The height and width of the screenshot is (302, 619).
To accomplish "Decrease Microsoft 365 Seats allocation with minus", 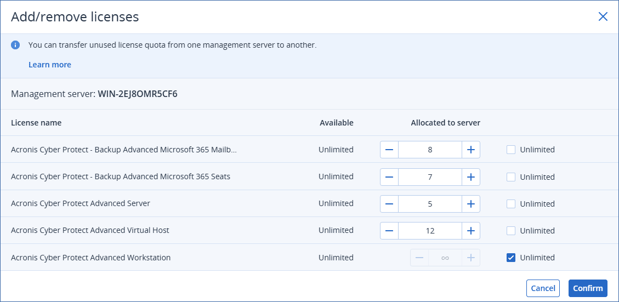I will [x=389, y=176].
